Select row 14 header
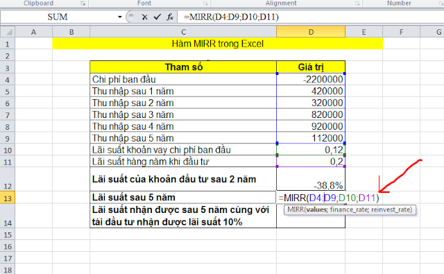Screen dimensions: 444x274 (8, 216)
